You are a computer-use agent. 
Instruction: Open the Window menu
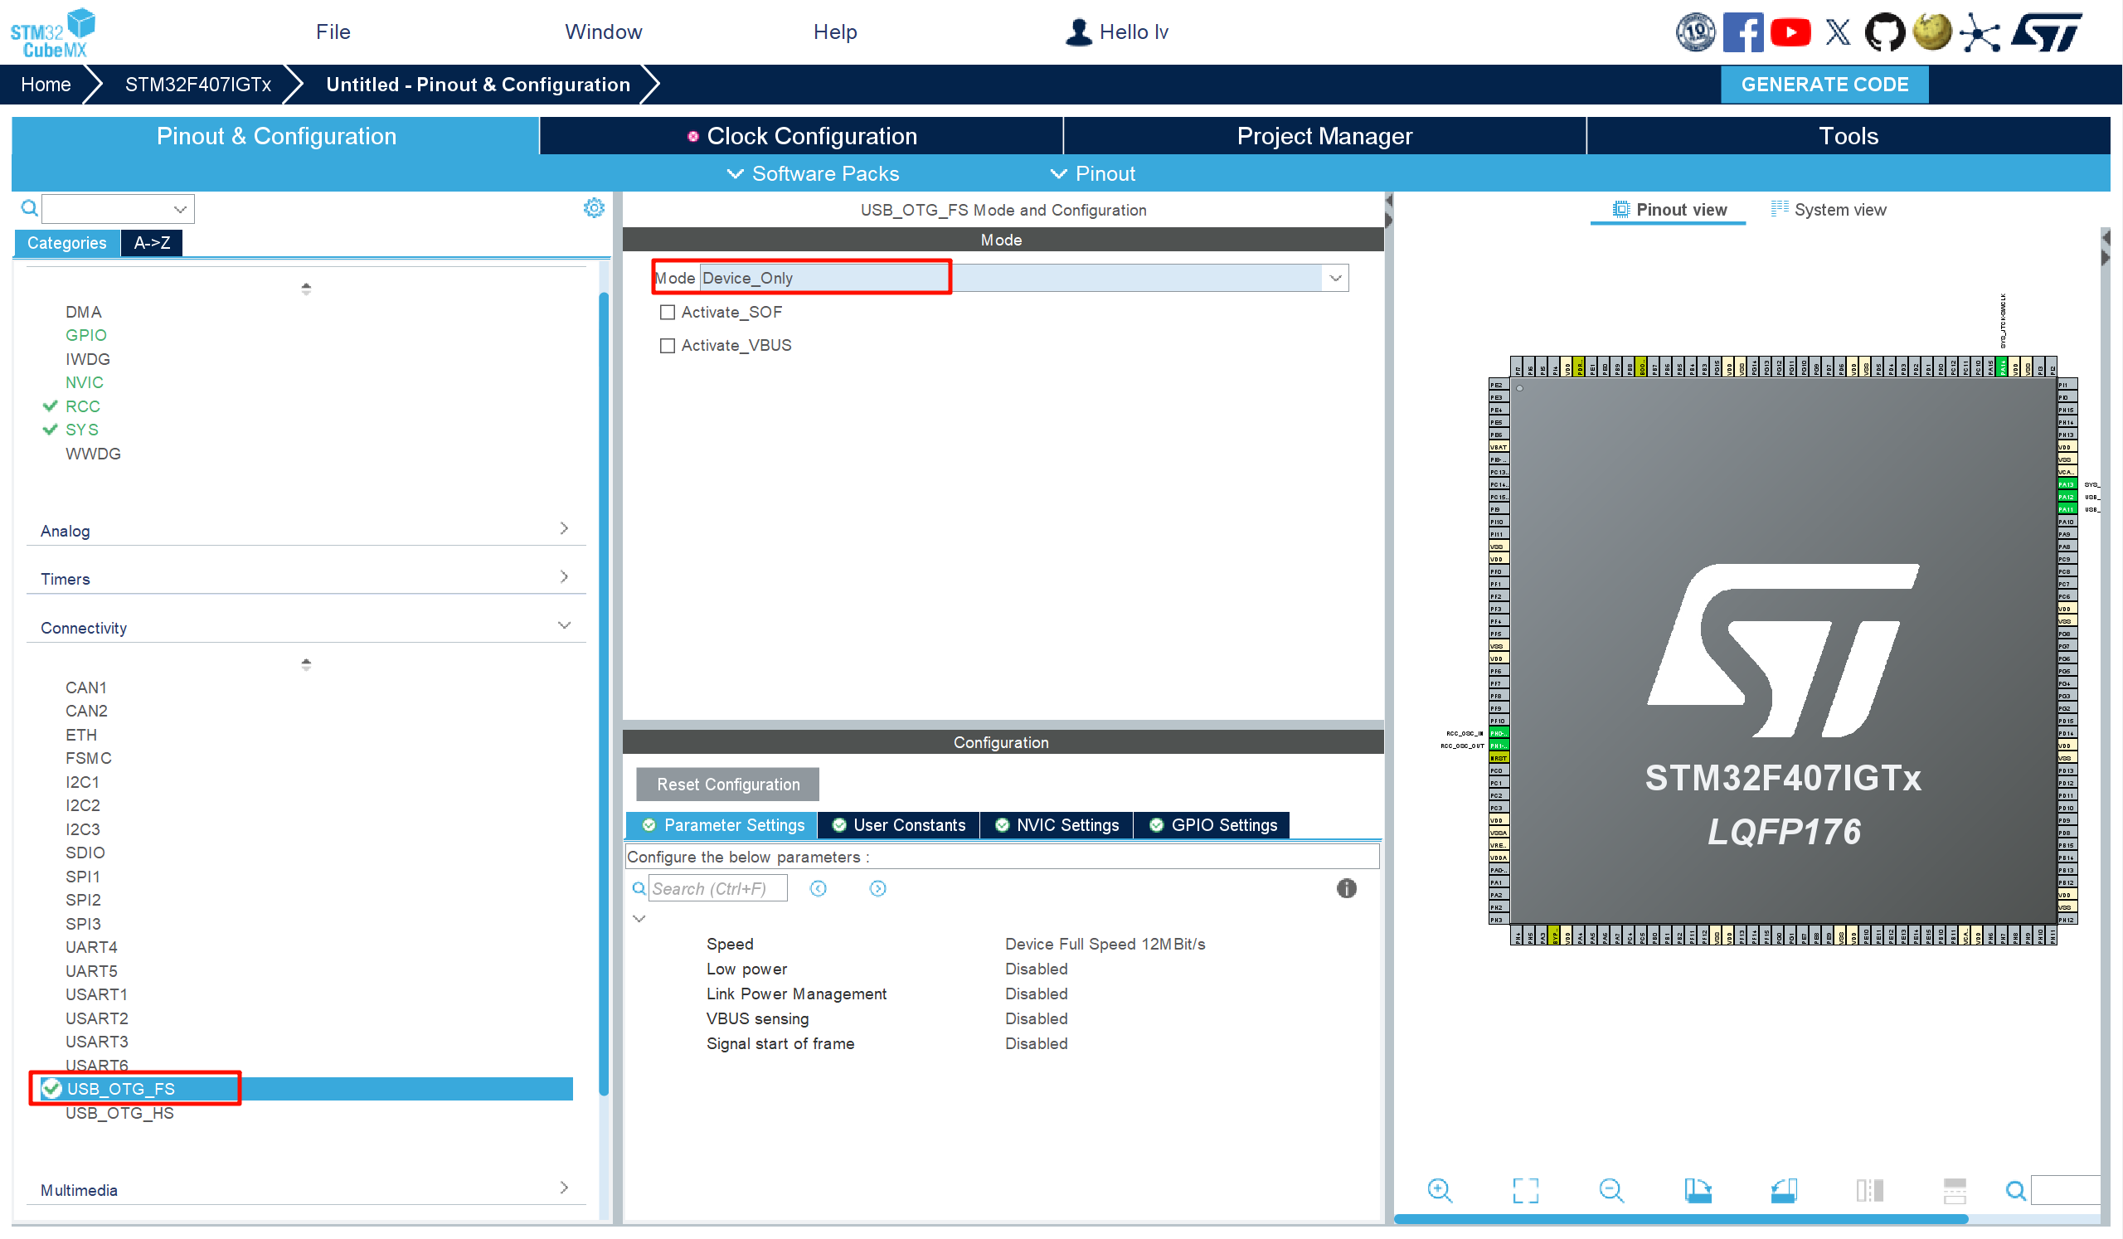[x=603, y=32]
